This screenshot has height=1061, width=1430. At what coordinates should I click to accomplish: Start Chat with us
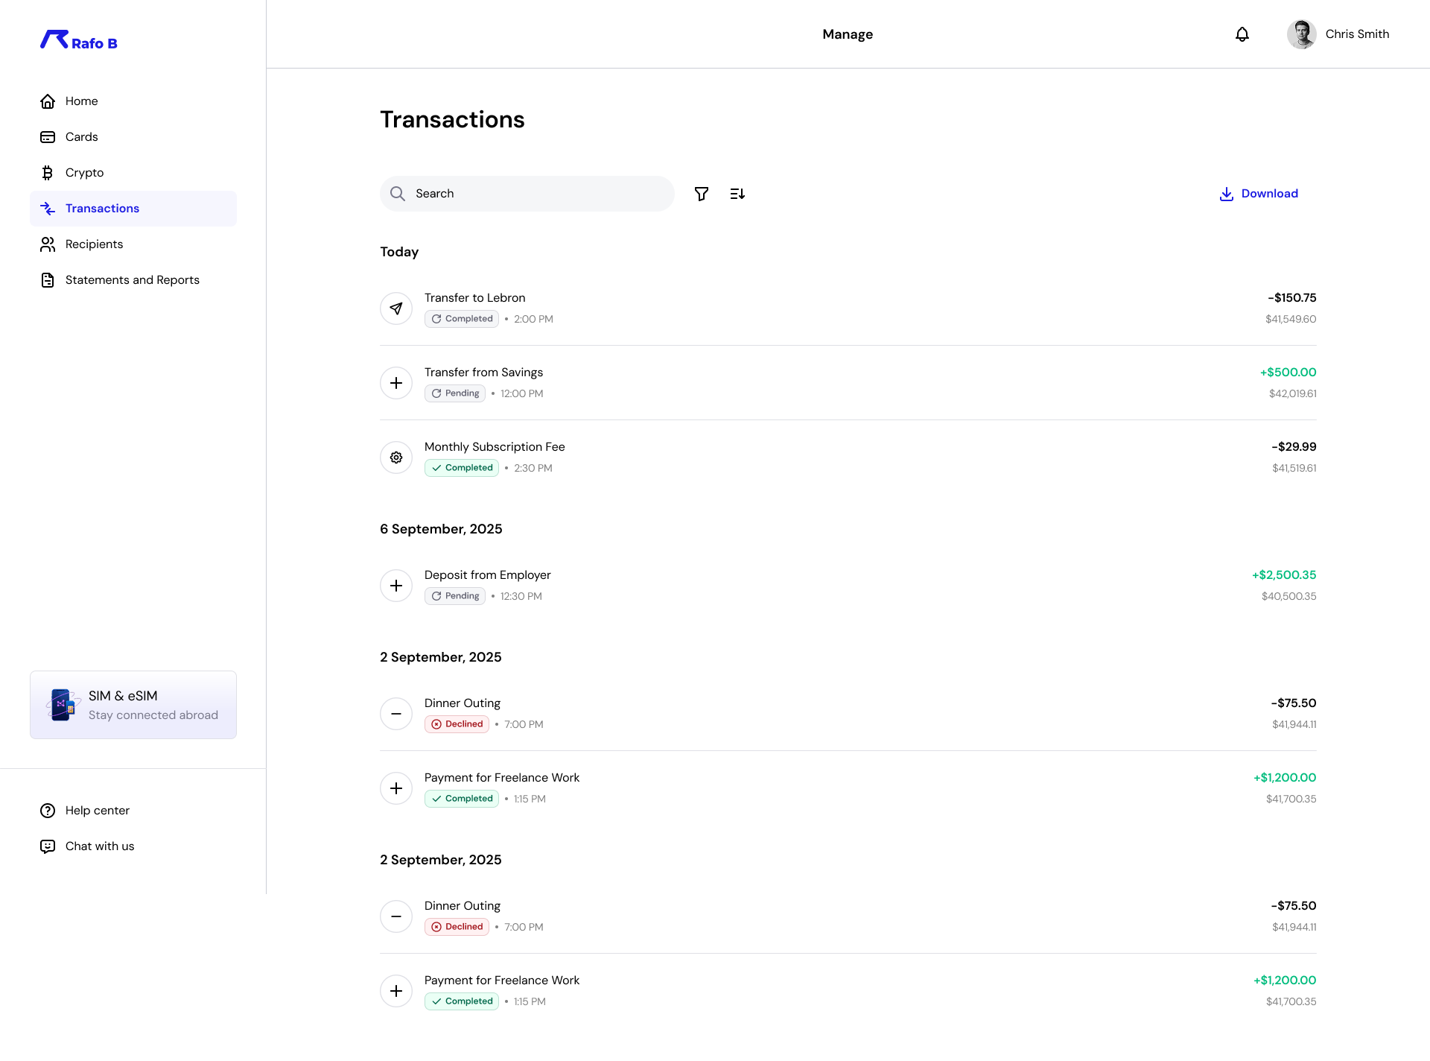[99, 846]
